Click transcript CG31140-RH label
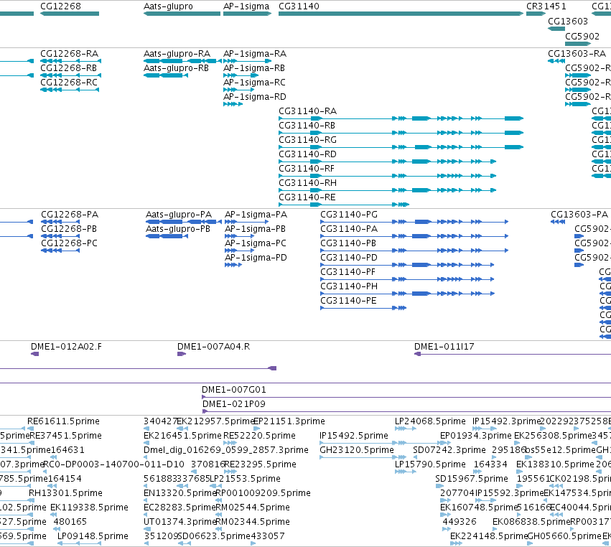611x547 pixels. (307, 183)
